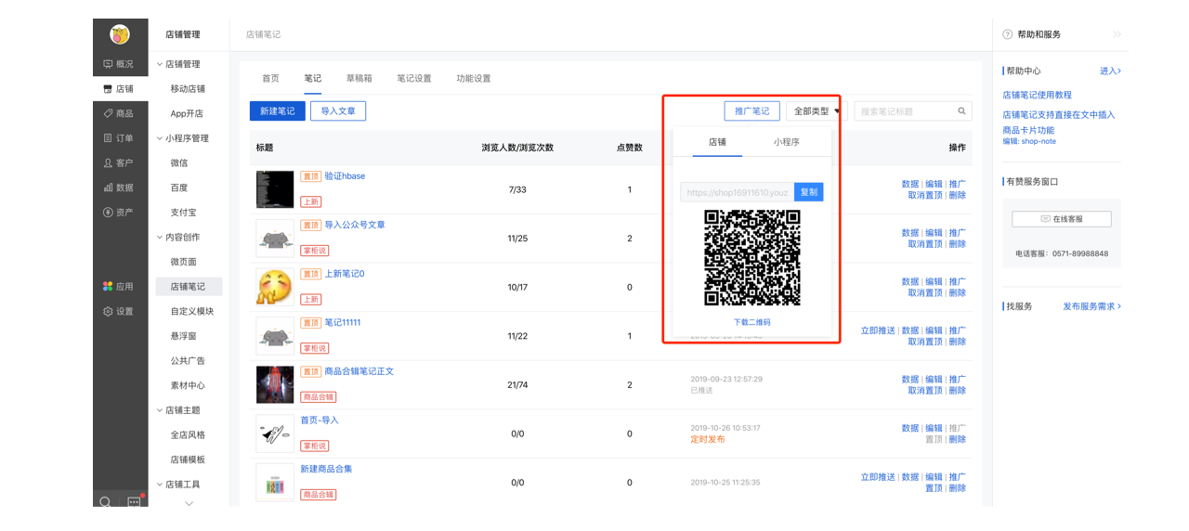The height and width of the screenshot is (531, 1189).
Task: Click the help question-mark icon
Action: [x=1008, y=34]
